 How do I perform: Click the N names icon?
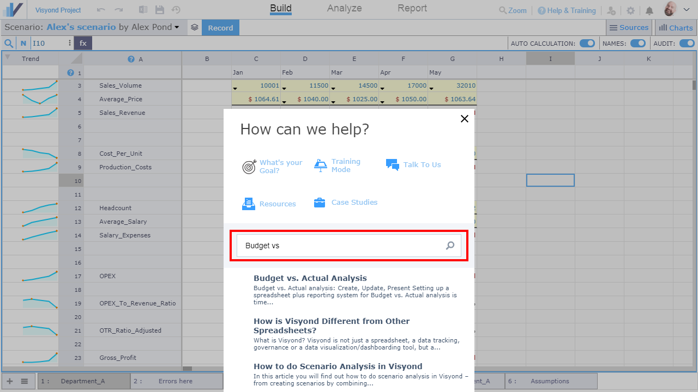[x=23, y=43]
